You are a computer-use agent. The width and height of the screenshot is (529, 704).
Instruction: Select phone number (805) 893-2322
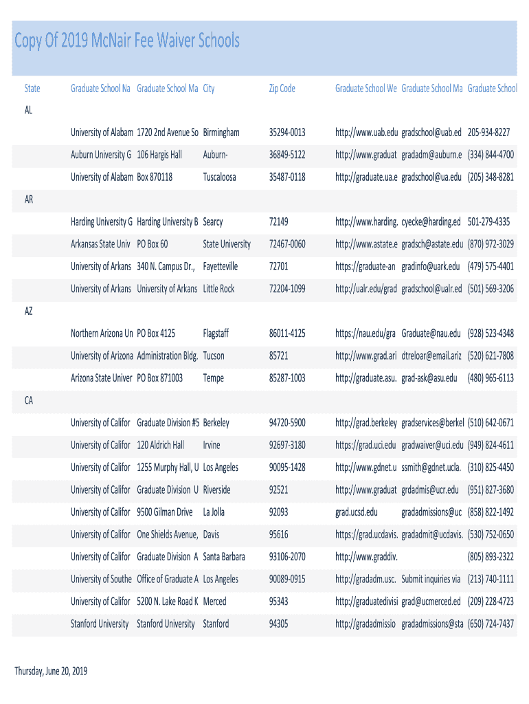[x=491, y=557]
